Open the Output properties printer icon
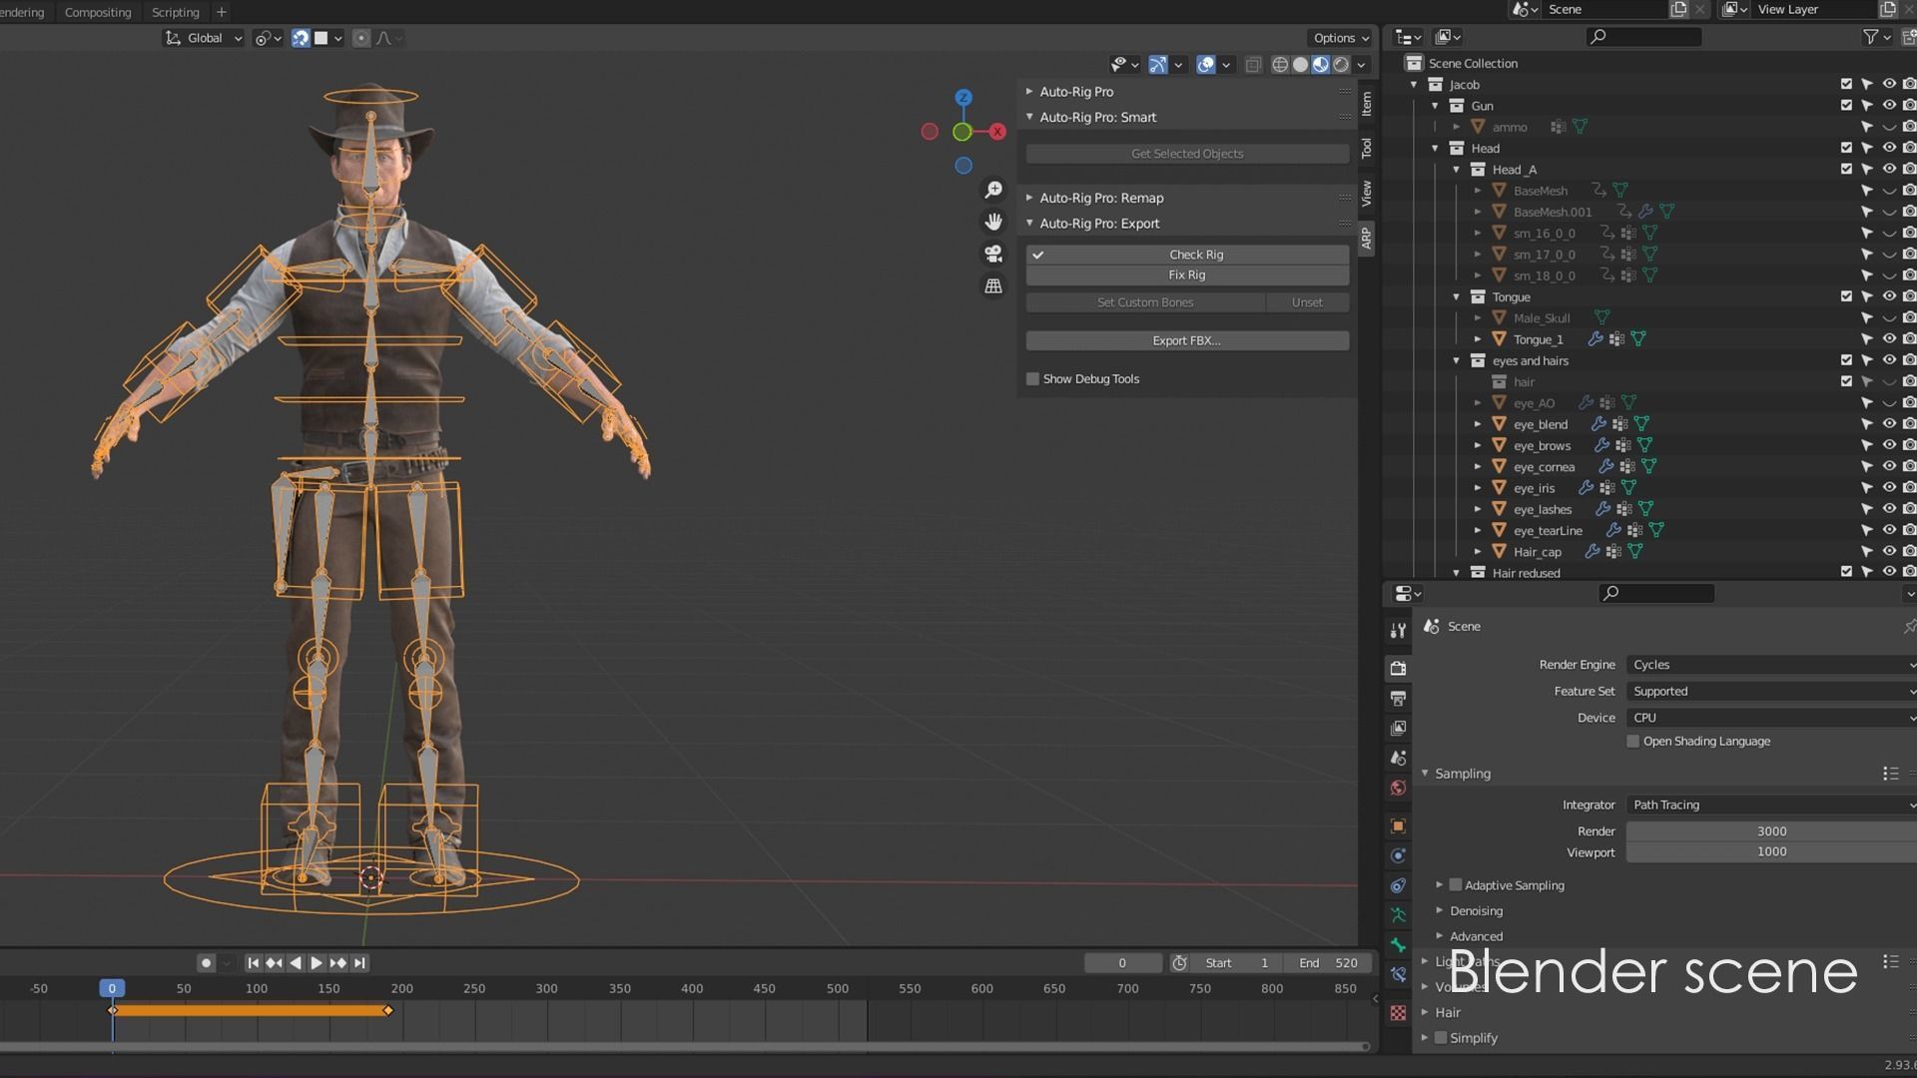Screen dimensions: 1917x1078 click(x=1398, y=698)
